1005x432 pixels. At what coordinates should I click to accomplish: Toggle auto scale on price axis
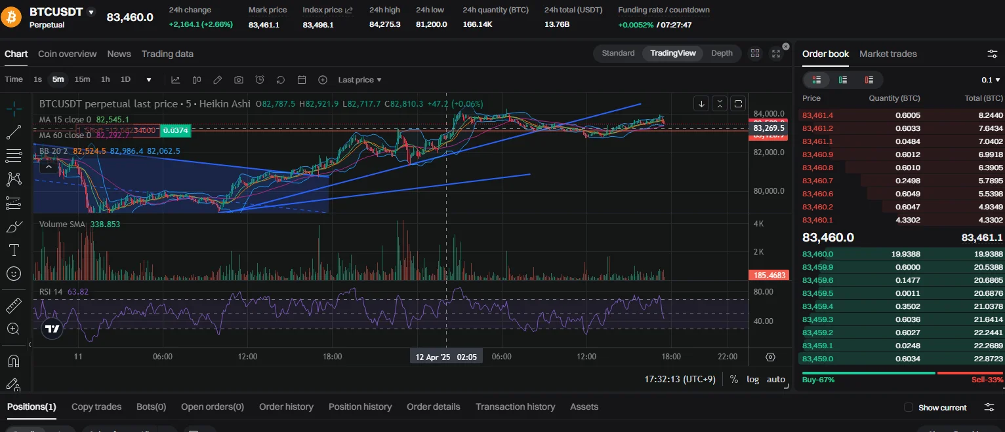click(x=776, y=379)
